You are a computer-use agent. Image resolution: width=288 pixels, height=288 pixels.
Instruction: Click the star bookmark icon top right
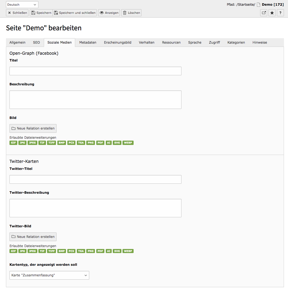pos(272,13)
